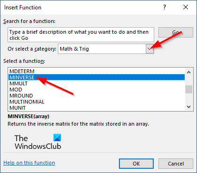Screen dimensions: 197x173
Task: Open the Help on this function link
Action: [x=29, y=163]
